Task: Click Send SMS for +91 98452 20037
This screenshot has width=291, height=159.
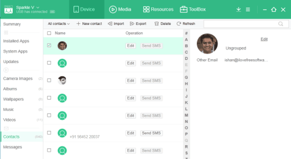Action: 151,133
